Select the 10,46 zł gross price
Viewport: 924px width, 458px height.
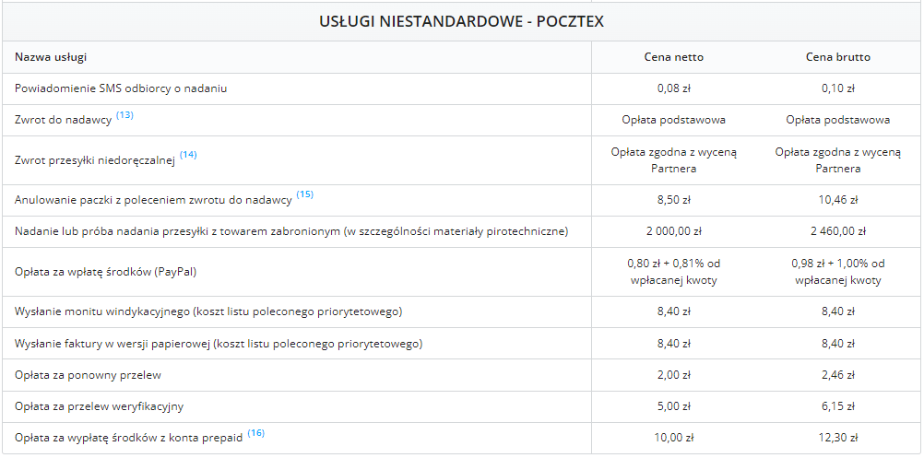837,200
